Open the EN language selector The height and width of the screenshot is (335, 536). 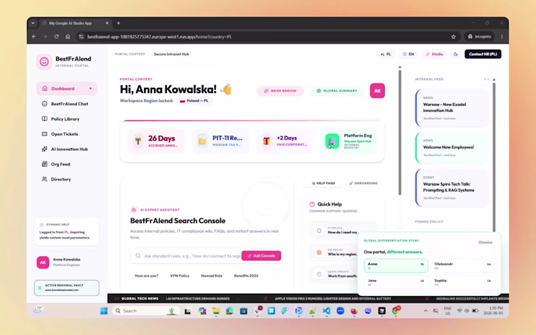click(x=408, y=54)
